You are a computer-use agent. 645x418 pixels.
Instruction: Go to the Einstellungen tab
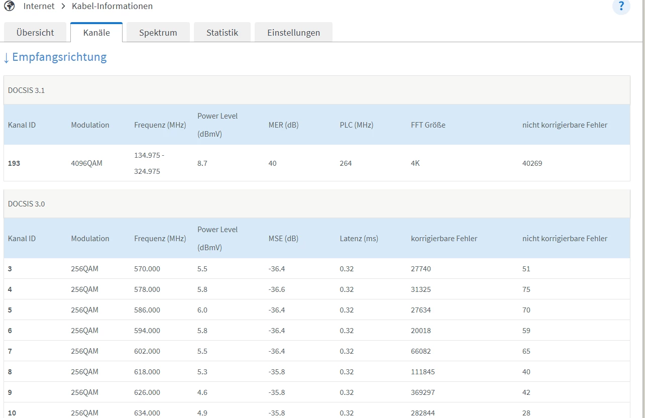tap(293, 33)
